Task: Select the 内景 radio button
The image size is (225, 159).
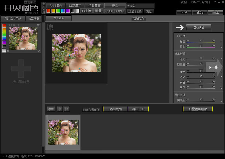Action: 117,11
